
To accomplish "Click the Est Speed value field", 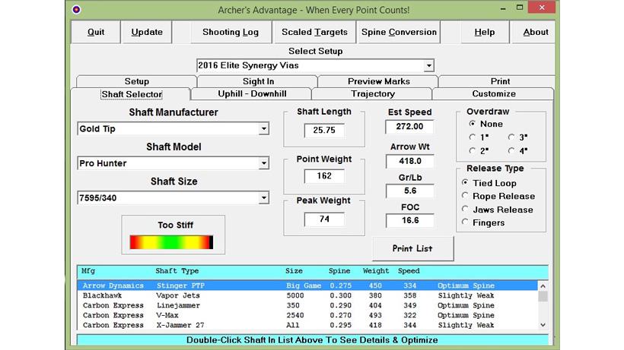I will (409, 127).
